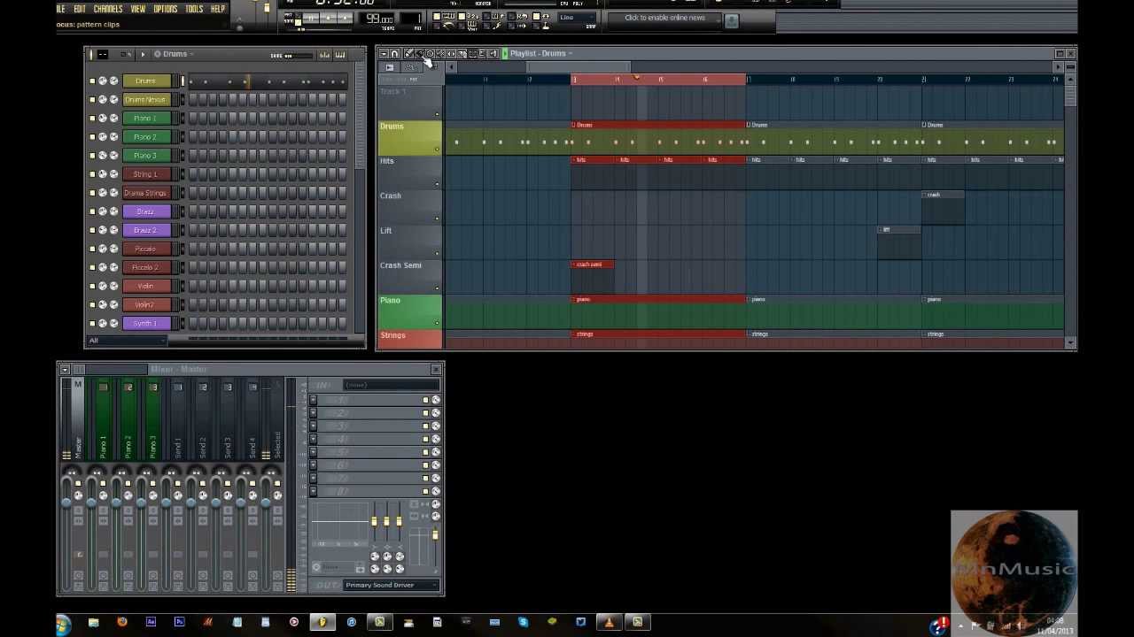Open the Primary Sound Driver output dropdown
The image size is (1134, 637).
point(391,585)
